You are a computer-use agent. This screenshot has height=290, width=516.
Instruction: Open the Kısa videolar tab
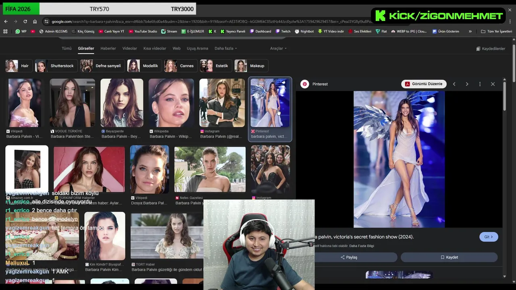pyautogui.click(x=155, y=48)
